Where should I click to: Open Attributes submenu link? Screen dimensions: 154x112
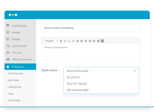14,100
